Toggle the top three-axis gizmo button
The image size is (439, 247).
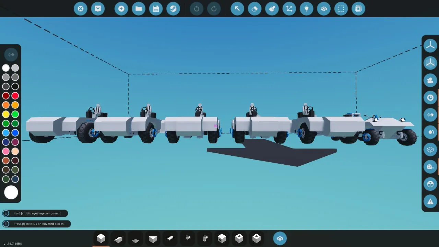tap(430, 46)
